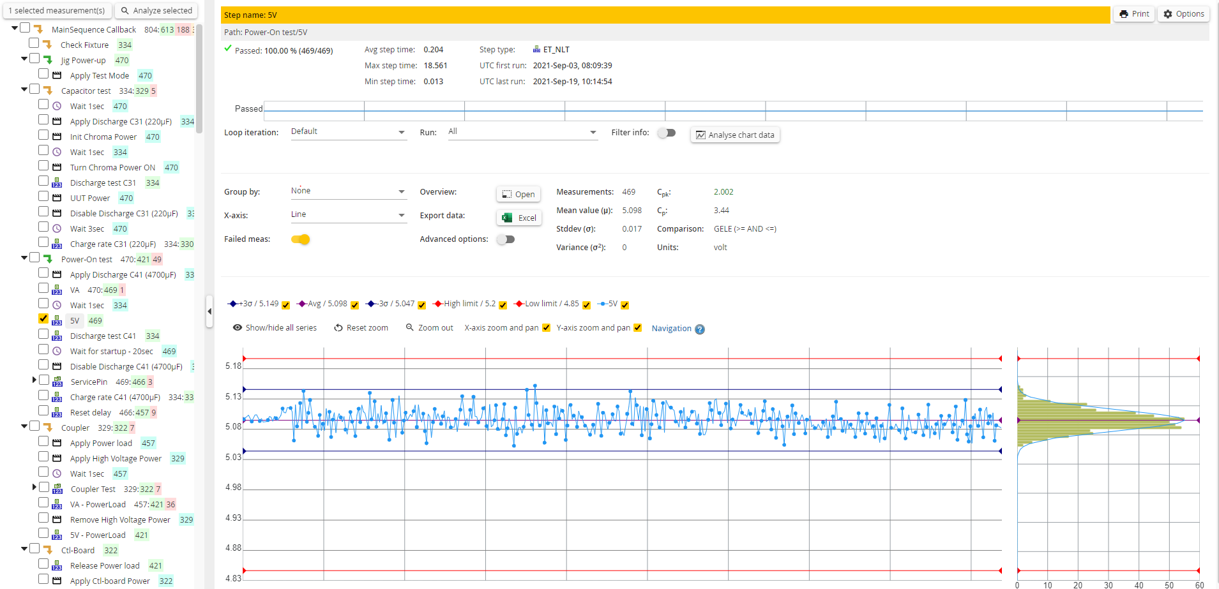Click the icon for Coupler Test step

coord(57,489)
